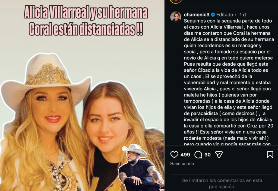Click the blue verified badge next to chamonic3

click(x=213, y=15)
